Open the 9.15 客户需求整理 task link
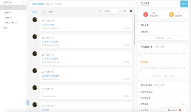 tap(50, 59)
